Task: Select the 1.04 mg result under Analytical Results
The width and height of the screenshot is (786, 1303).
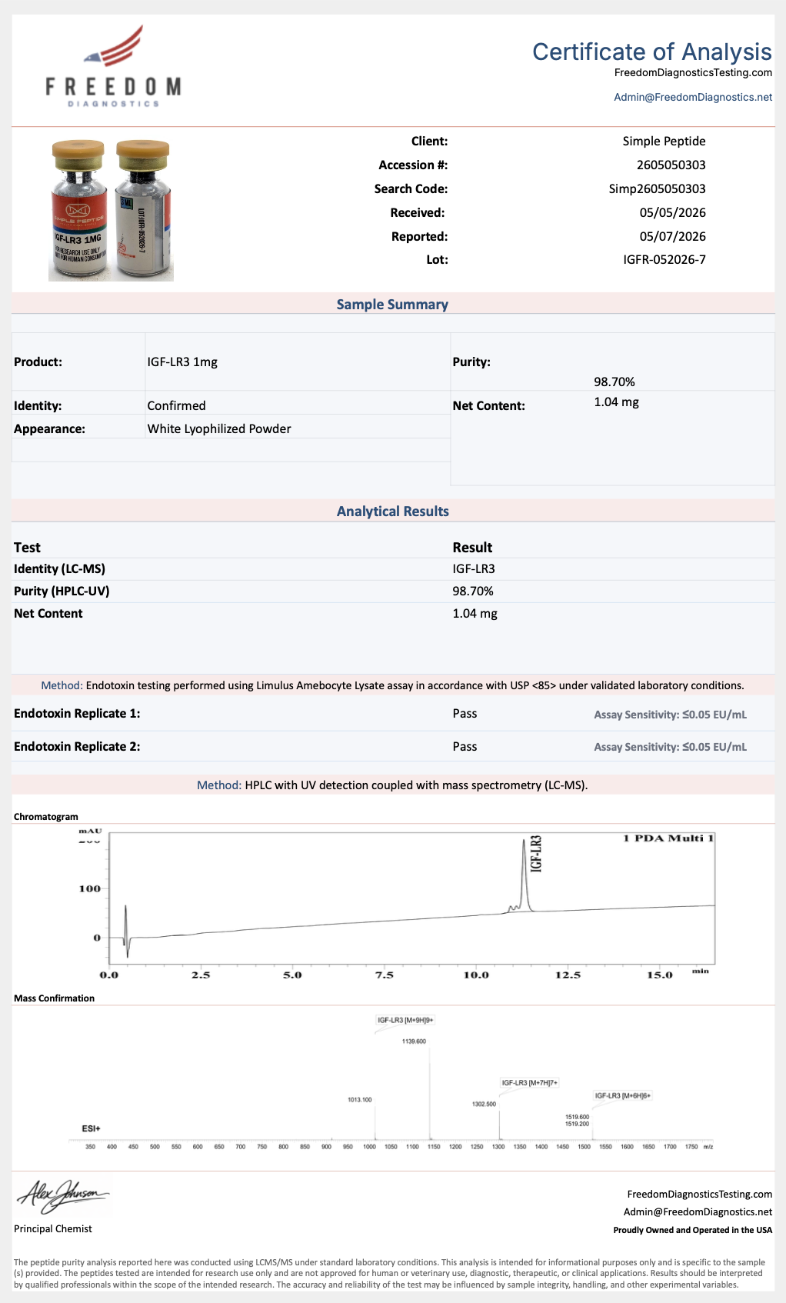Action: pos(475,614)
